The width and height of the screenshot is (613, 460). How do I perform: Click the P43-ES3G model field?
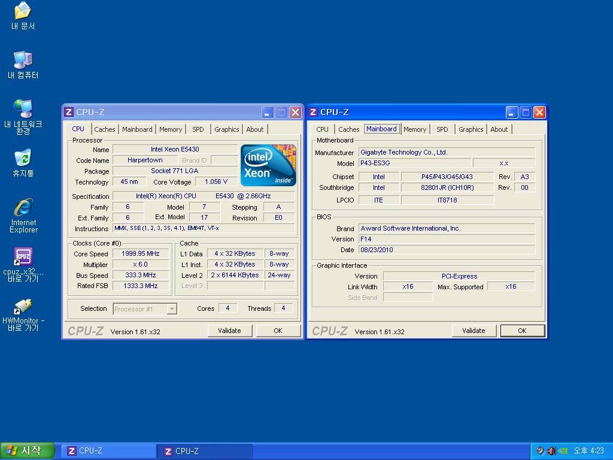(415, 163)
